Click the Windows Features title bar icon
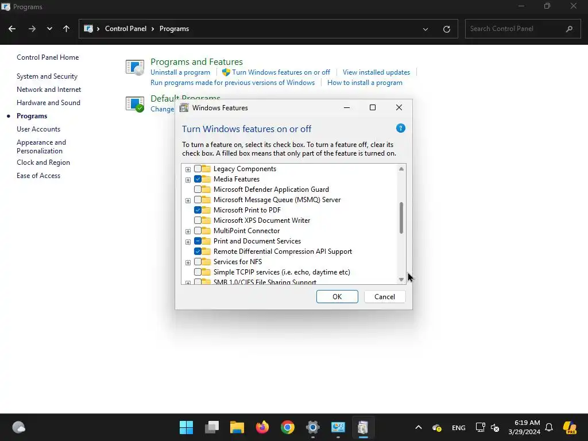The image size is (588, 441). coord(184,108)
